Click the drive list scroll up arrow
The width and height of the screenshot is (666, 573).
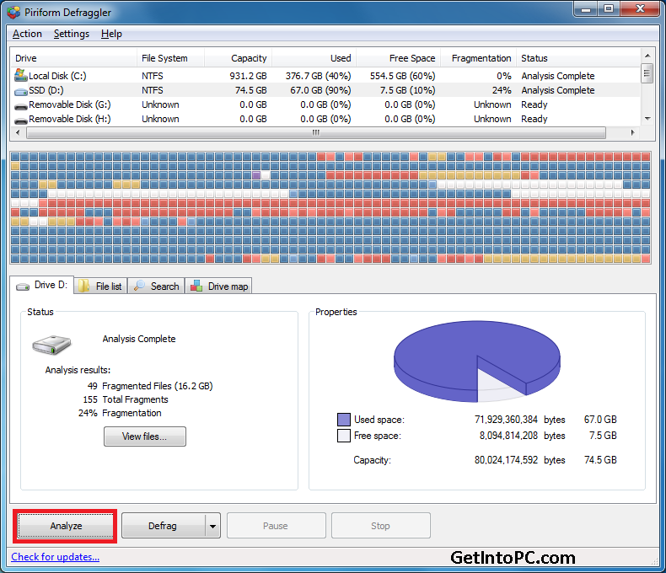[647, 56]
